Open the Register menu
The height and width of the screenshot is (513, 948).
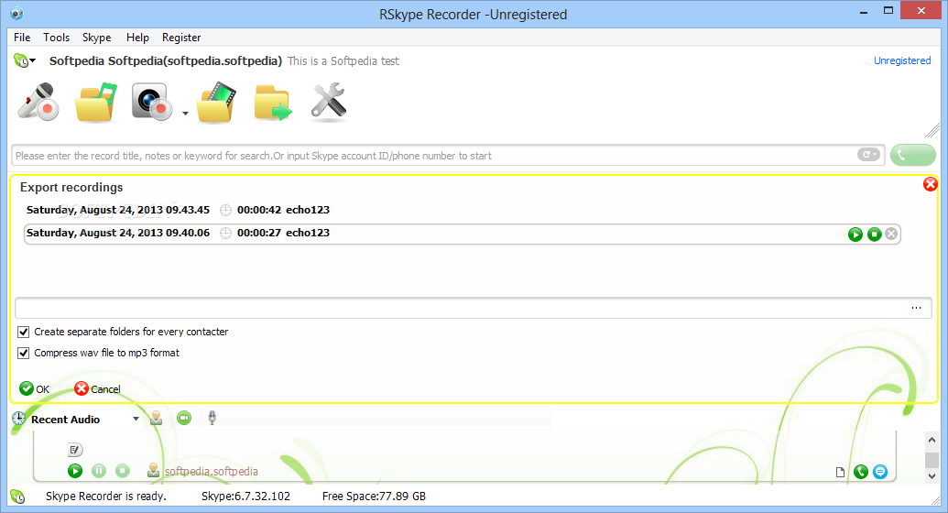(181, 38)
